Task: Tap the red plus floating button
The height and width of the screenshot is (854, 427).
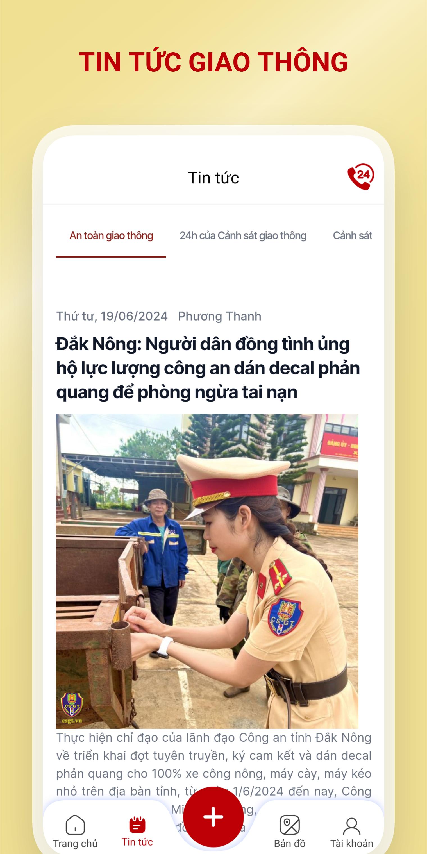Action: pyautogui.click(x=213, y=817)
